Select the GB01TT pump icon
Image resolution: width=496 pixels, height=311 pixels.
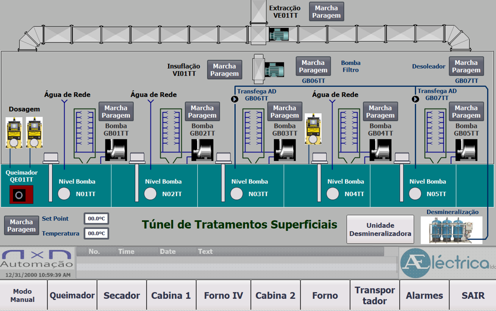[x=116, y=150]
